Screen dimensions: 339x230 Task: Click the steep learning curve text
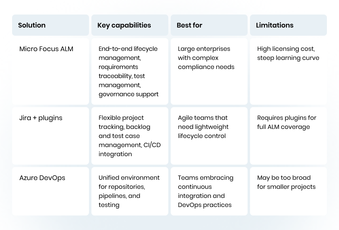288,58
